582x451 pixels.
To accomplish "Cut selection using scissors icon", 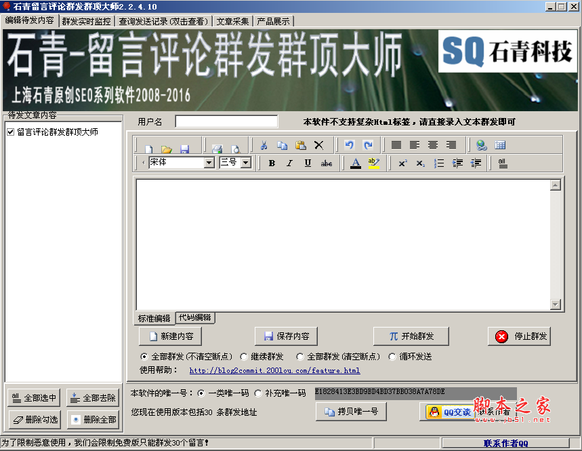I will pyautogui.click(x=264, y=145).
